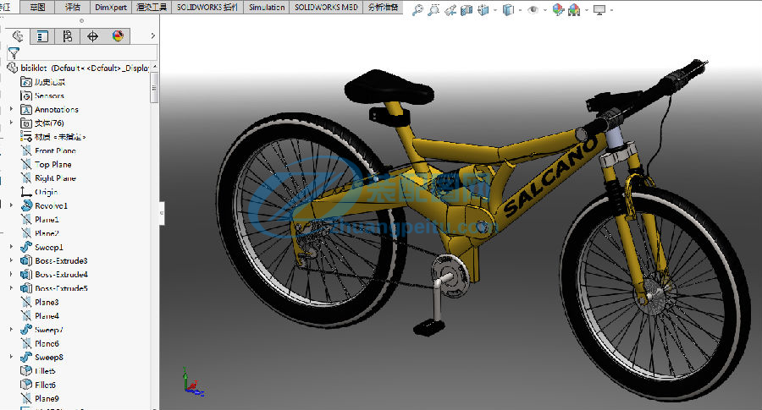The width and height of the screenshot is (762, 410).
Task: Select Plane9 in feature tree
Action: tap(40, 398)
